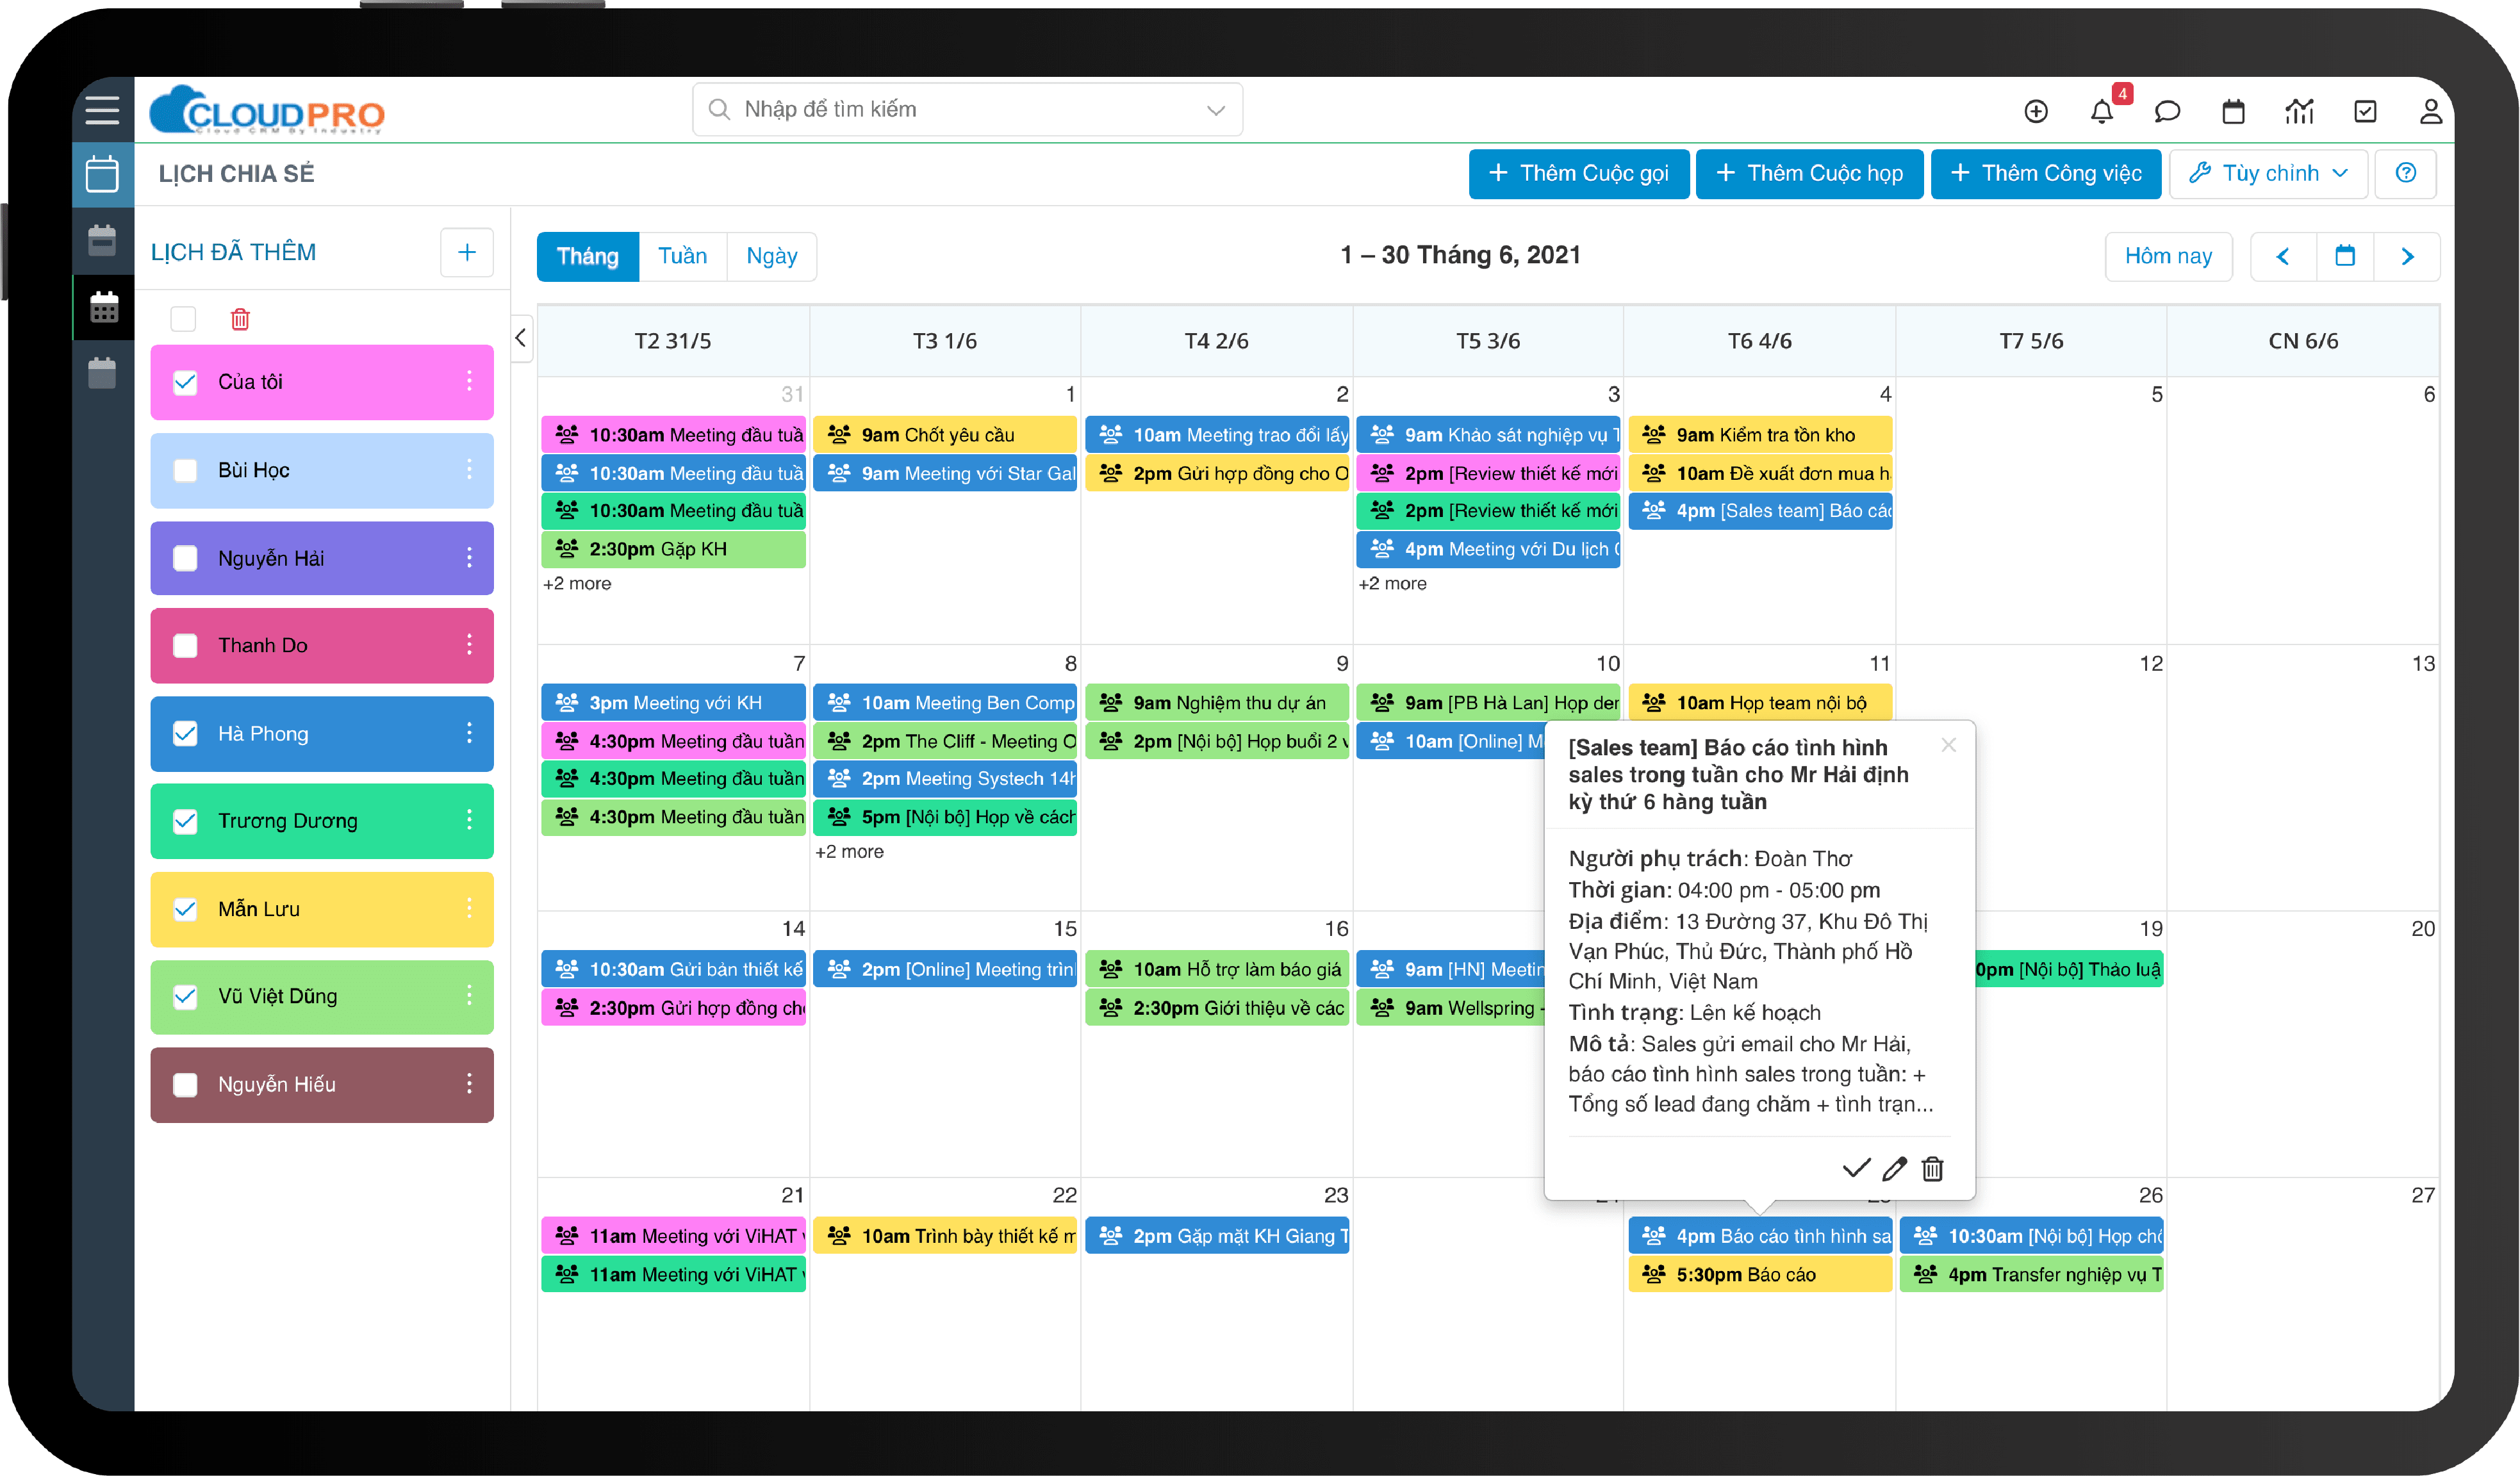Collapse the left calendar list panel
Image resolution: width=2520 pixels, height=1476 pixels.
(521, 338)
